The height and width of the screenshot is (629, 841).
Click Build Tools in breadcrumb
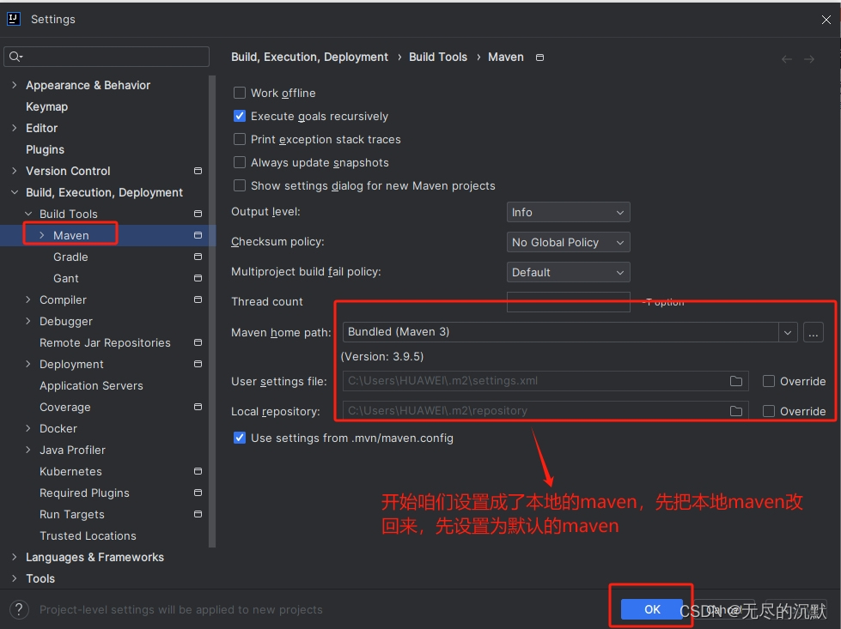pos(437,57)
